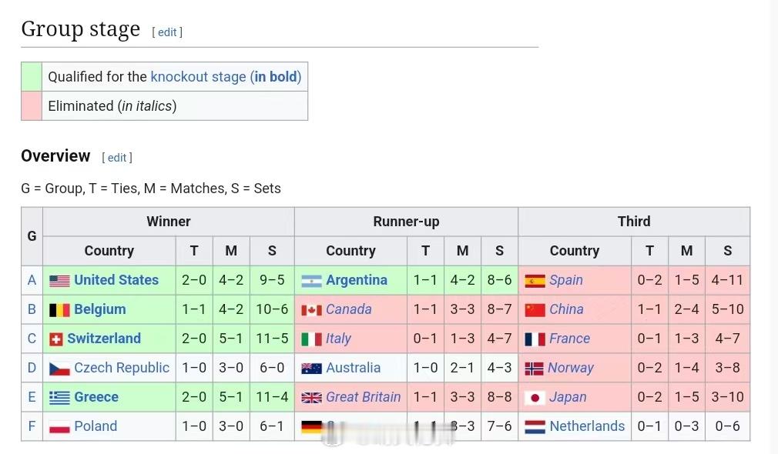Open the Czech Republic team link

click(121, 368)
